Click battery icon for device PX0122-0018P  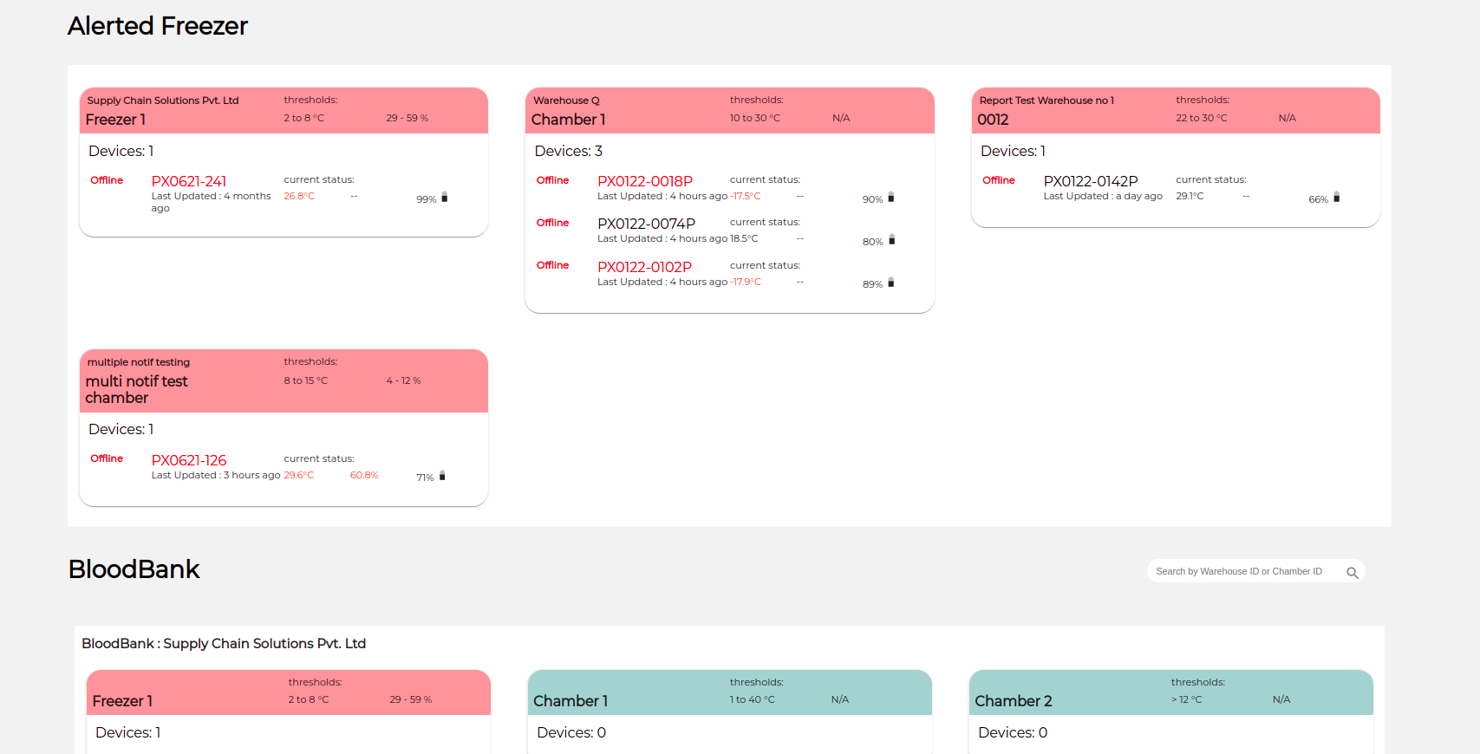(890, 198)
